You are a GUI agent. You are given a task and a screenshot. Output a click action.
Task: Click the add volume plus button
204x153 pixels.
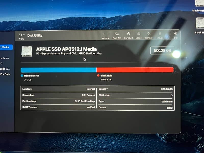pos(103,34)
